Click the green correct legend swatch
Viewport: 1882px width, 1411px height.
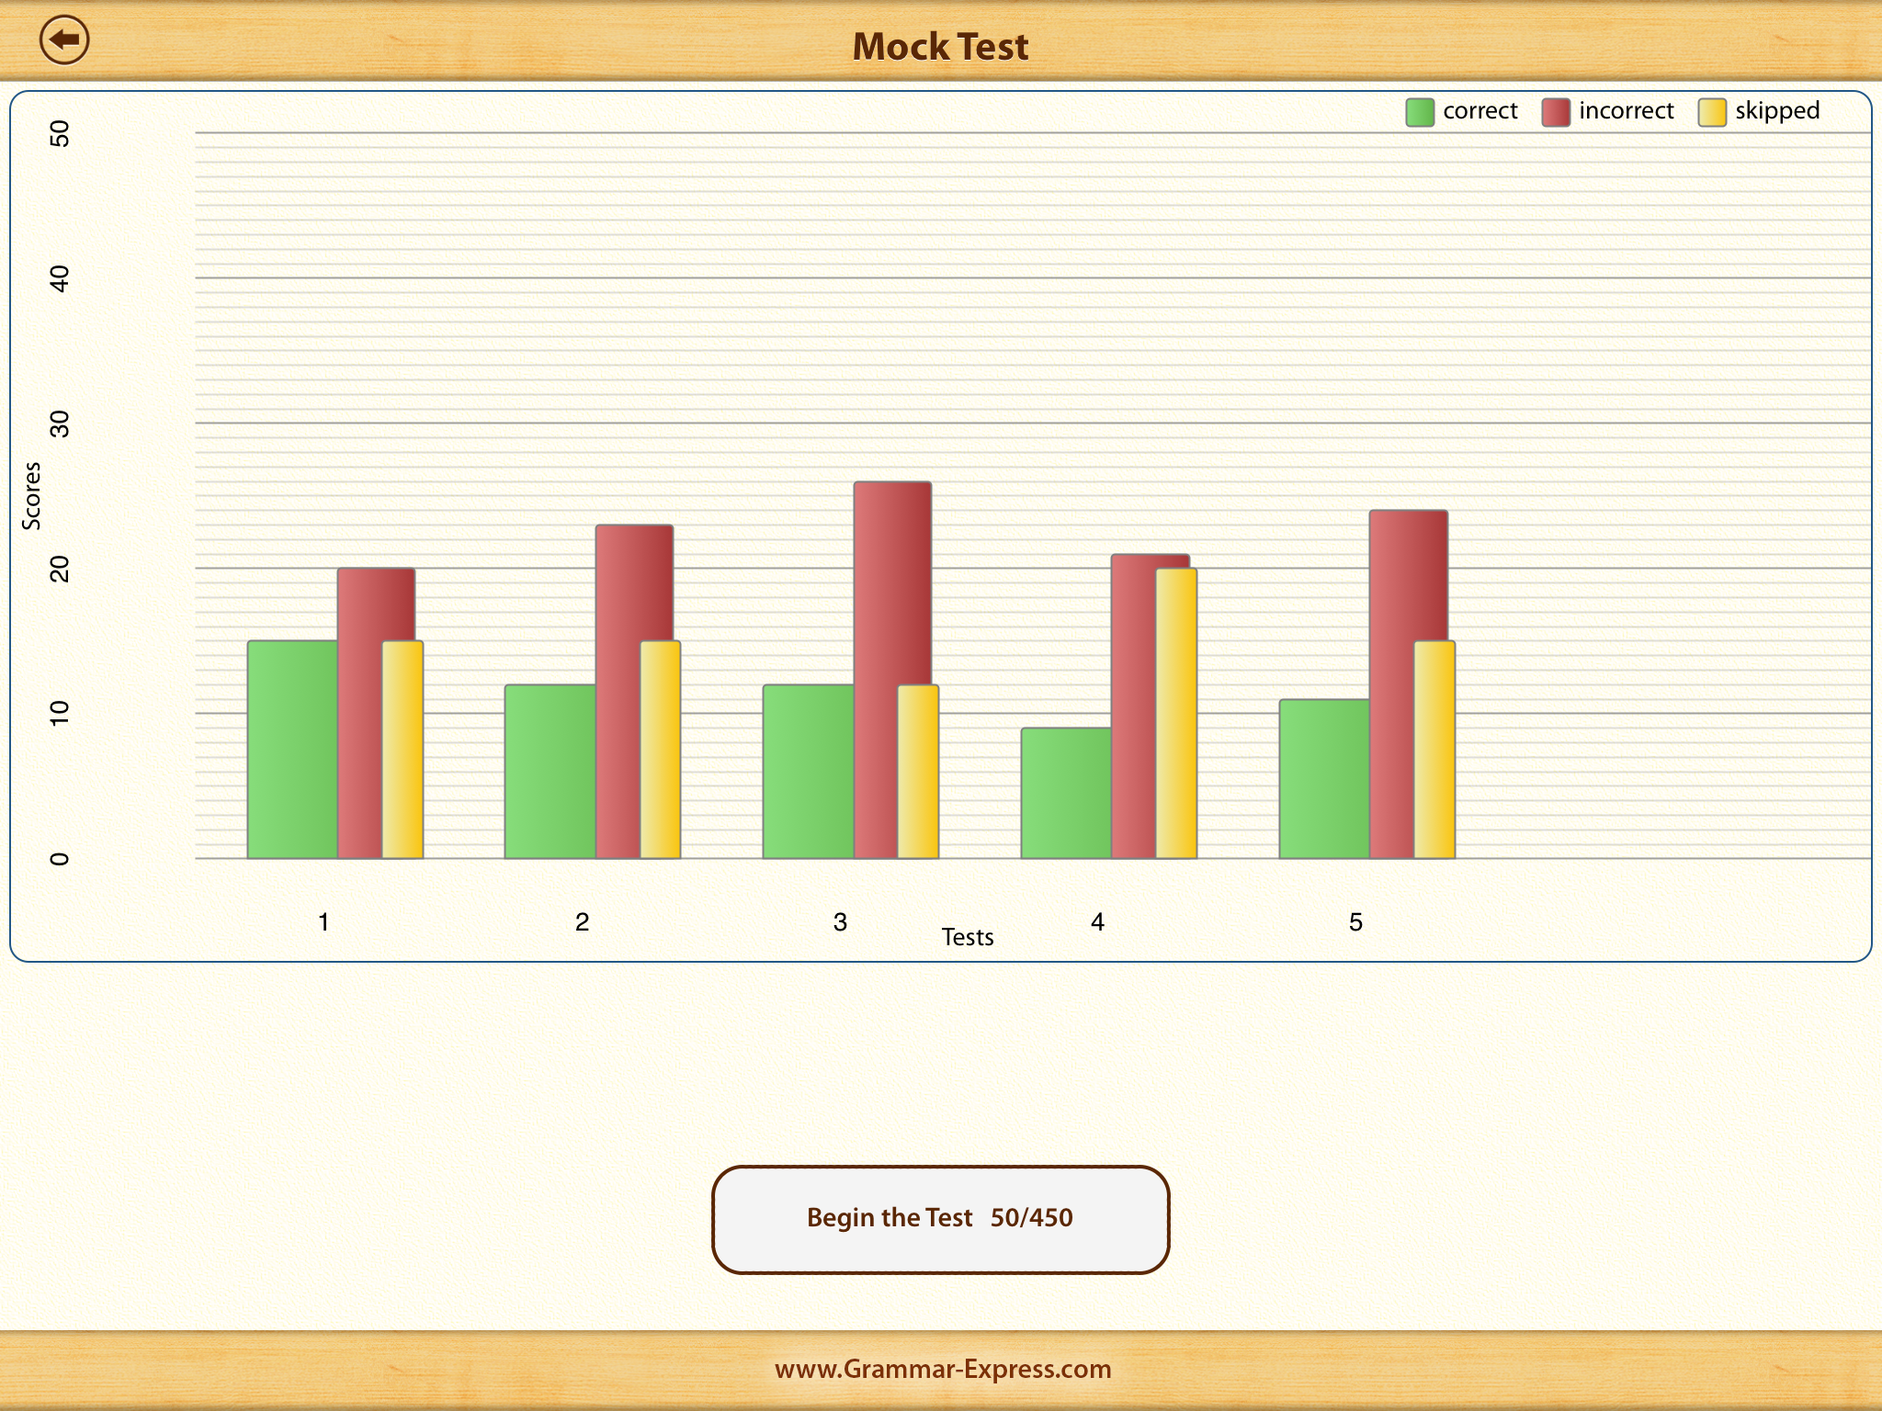coord(1419,112)
